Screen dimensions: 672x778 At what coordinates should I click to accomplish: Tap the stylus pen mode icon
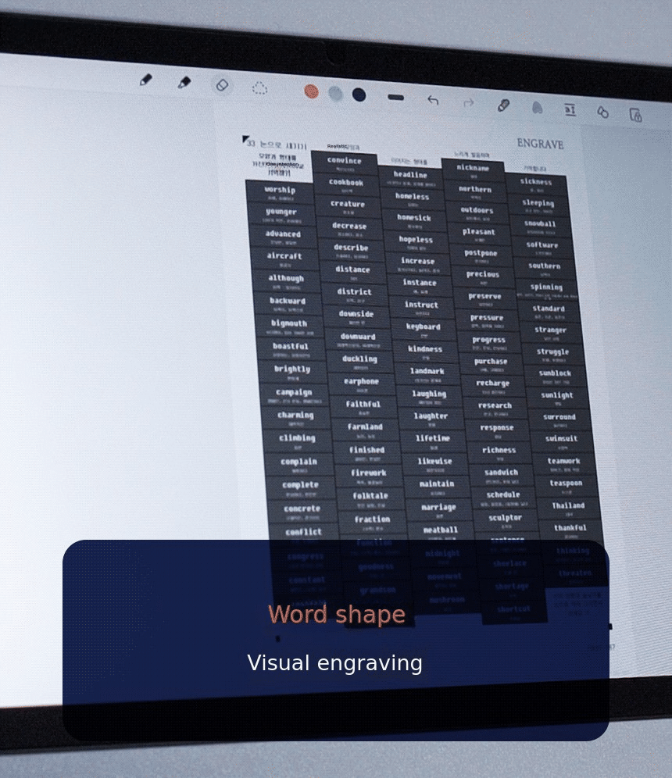click(x=503, y=105)
